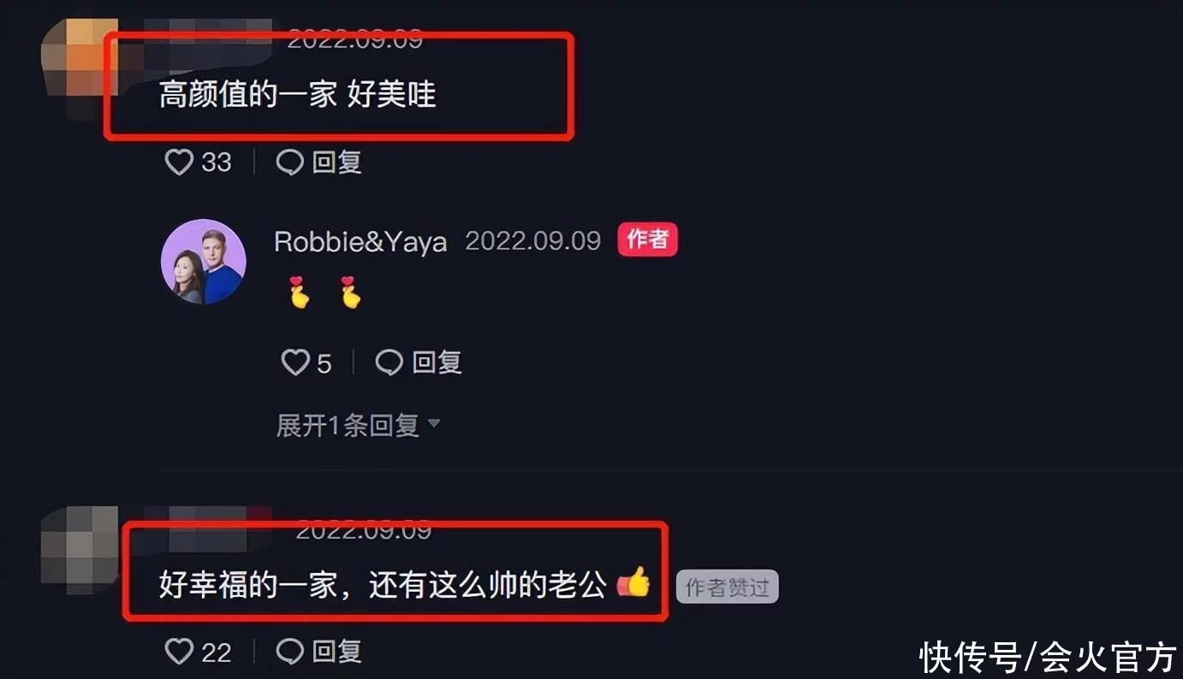Select the comment text 高颜值的一家 好美哇
1183x679 pixels.
(x=298, y=95)
